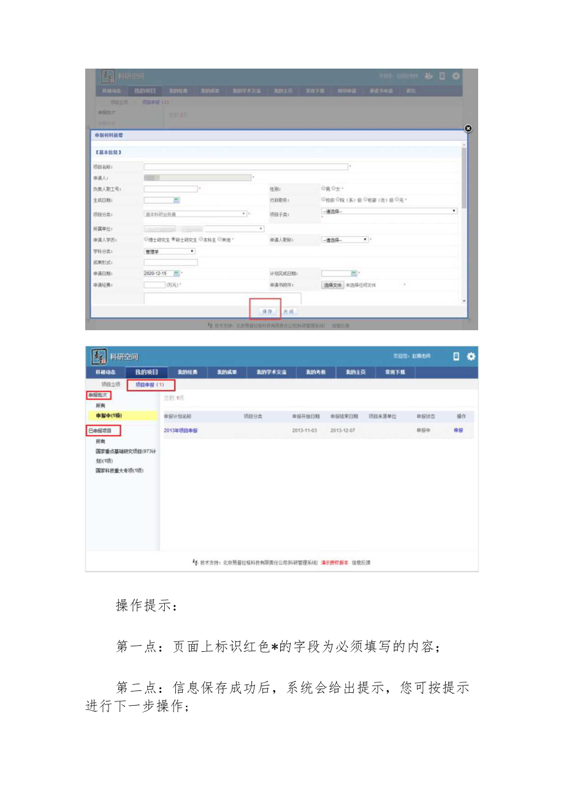Choose 校级 for 行政职务
The width and height of the screenshot is (564, 797).
(323, 198)
